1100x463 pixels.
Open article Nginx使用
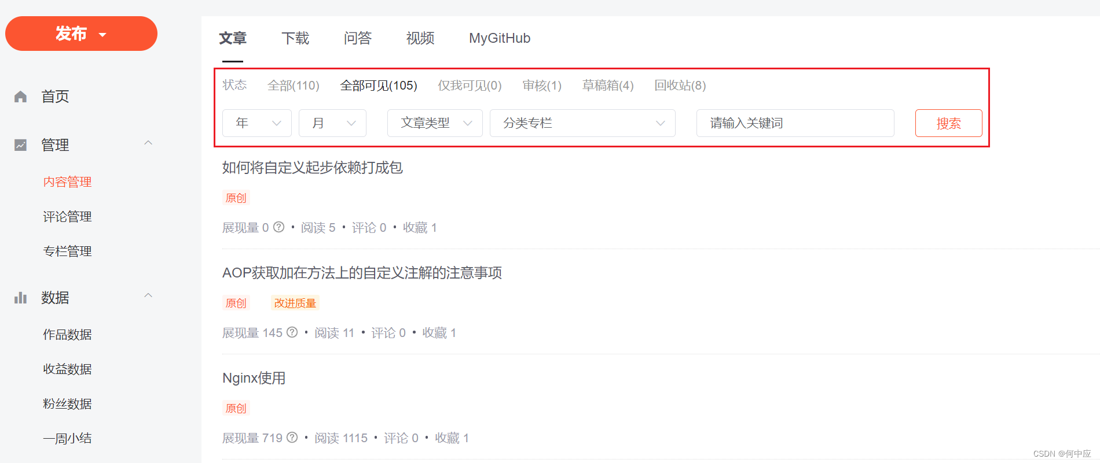point(254,378)
